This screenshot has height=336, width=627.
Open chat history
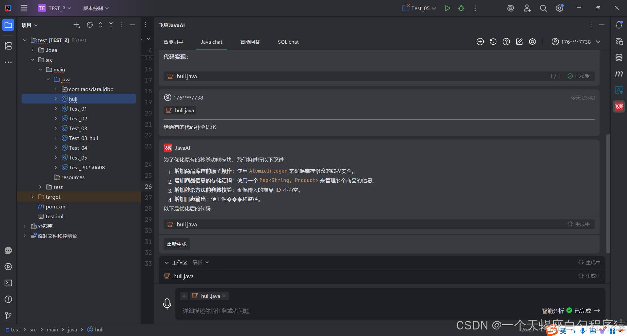coord(493,42)
